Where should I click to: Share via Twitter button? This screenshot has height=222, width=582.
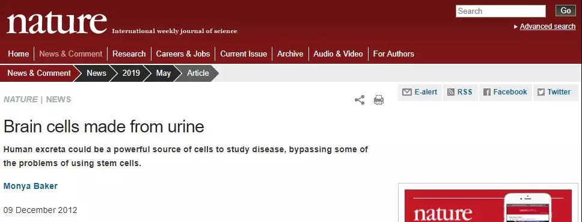pos(556,92)
